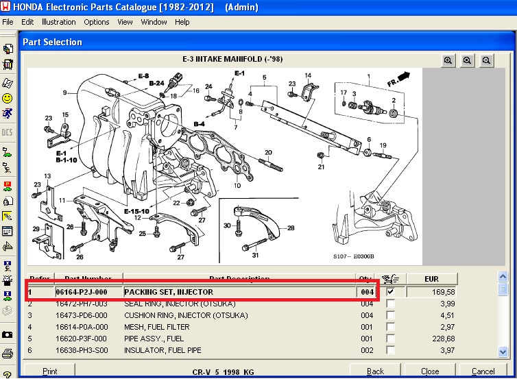The height and width of the screenshot is (379, 517).
Task: Tick the MESH, FUEL FILTER checkbox
Action: click(x=390, y=327)
